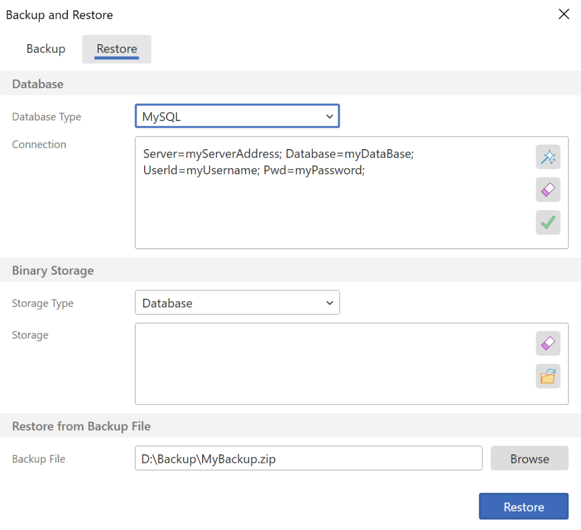Click the Browse button for the backup file
This screenshot has width=581, height=530.
[529, 458]
